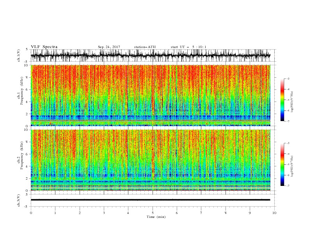Click the "ch.3(V)" waveform axis label

[x=19, y=200]
